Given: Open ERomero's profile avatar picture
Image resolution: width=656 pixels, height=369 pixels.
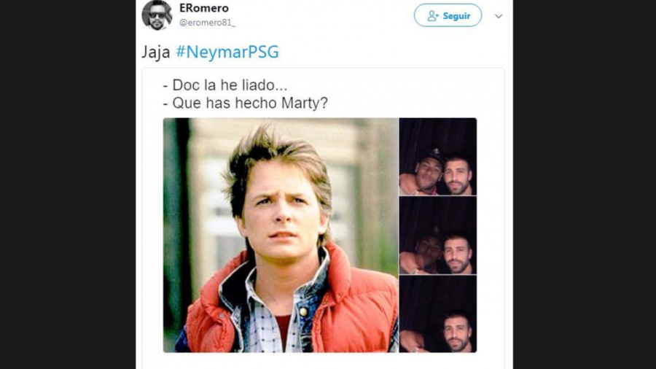Looking at the screenshot, I should pos(157,15).
